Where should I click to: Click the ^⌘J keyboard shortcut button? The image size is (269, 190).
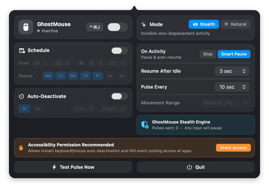(x=95, y=27)
